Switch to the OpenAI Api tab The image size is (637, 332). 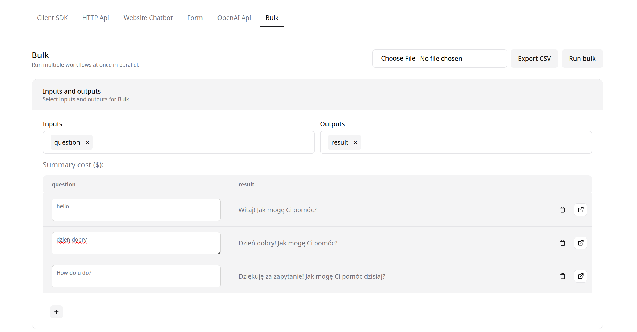click(x=234, y=18)
